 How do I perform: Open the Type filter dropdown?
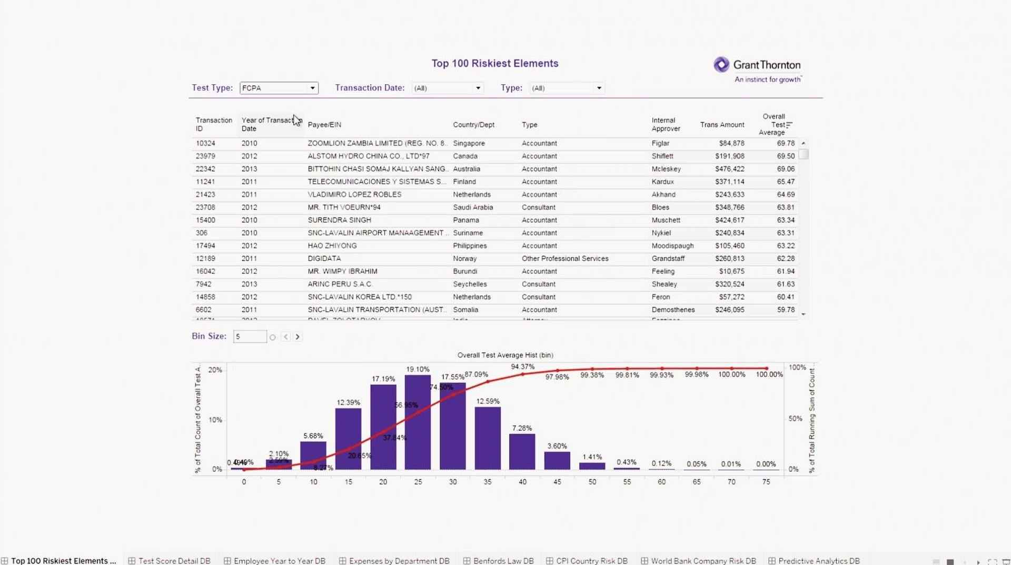599,88
